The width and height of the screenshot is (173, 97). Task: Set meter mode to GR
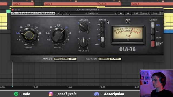153,25
